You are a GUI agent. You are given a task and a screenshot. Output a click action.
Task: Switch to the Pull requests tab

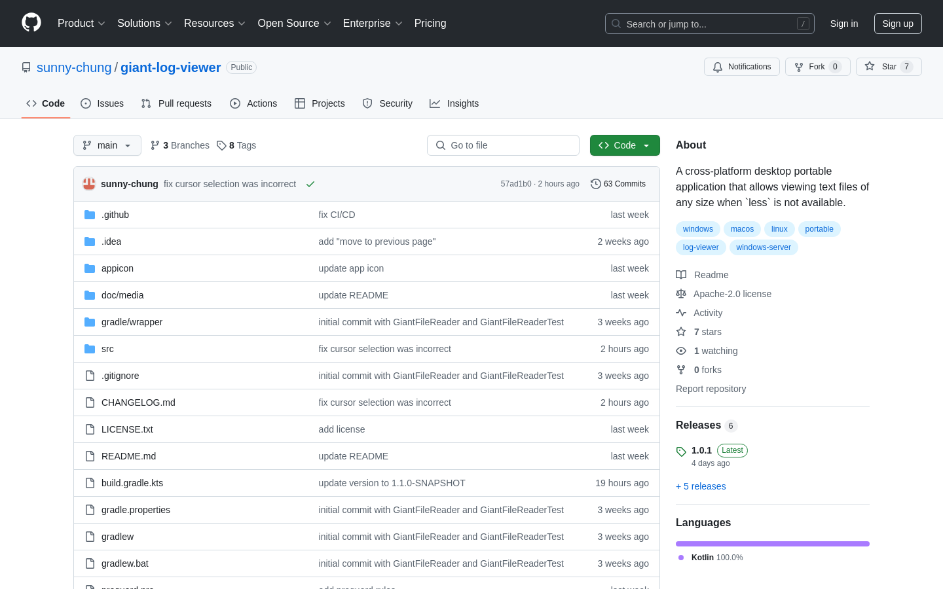click(x=176, y=103)
